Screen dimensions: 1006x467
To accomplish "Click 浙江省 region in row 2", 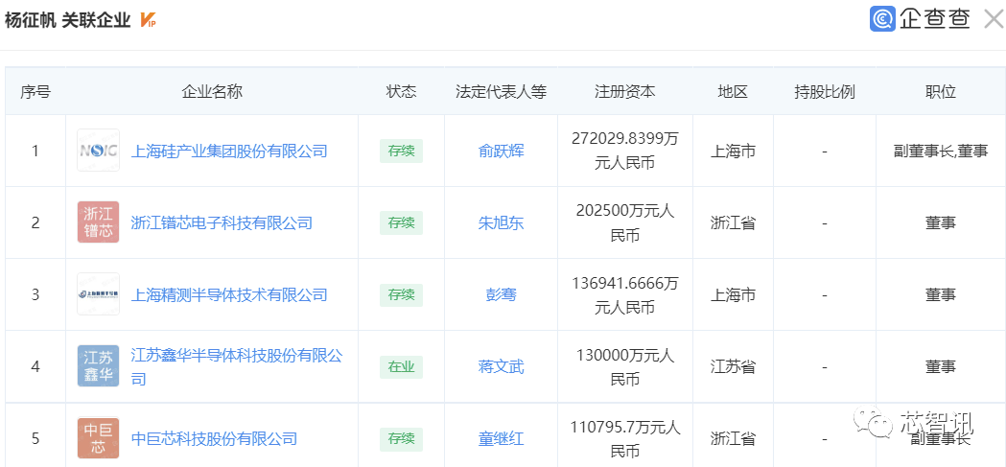I will click(733, 222).
